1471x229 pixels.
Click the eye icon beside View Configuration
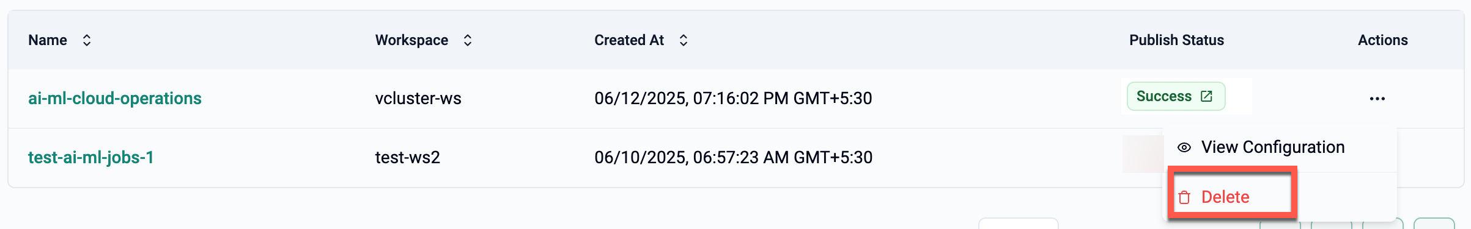click(x=1184, y=147)
